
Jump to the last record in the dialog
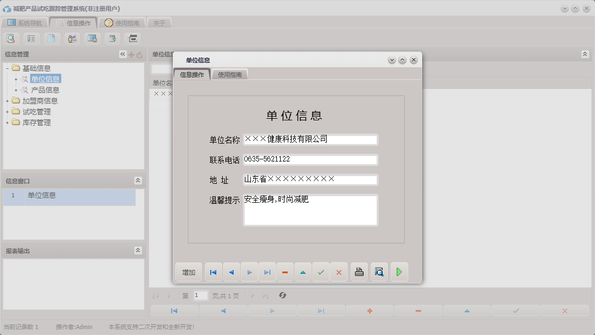[x=267, y=272]
